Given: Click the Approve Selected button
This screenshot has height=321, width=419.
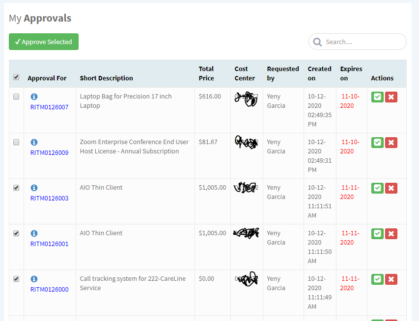Looking at the screenshot, I should point(44,42).
